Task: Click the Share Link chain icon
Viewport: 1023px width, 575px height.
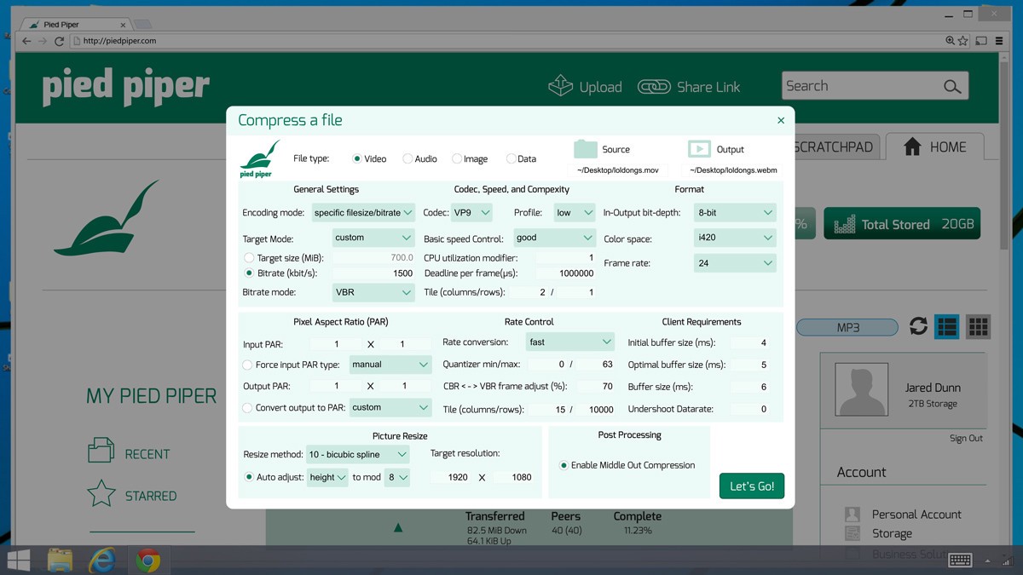Action: tap(654, 87)
